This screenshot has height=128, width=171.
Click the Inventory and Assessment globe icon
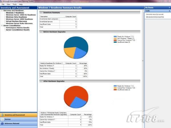[2, 115]
